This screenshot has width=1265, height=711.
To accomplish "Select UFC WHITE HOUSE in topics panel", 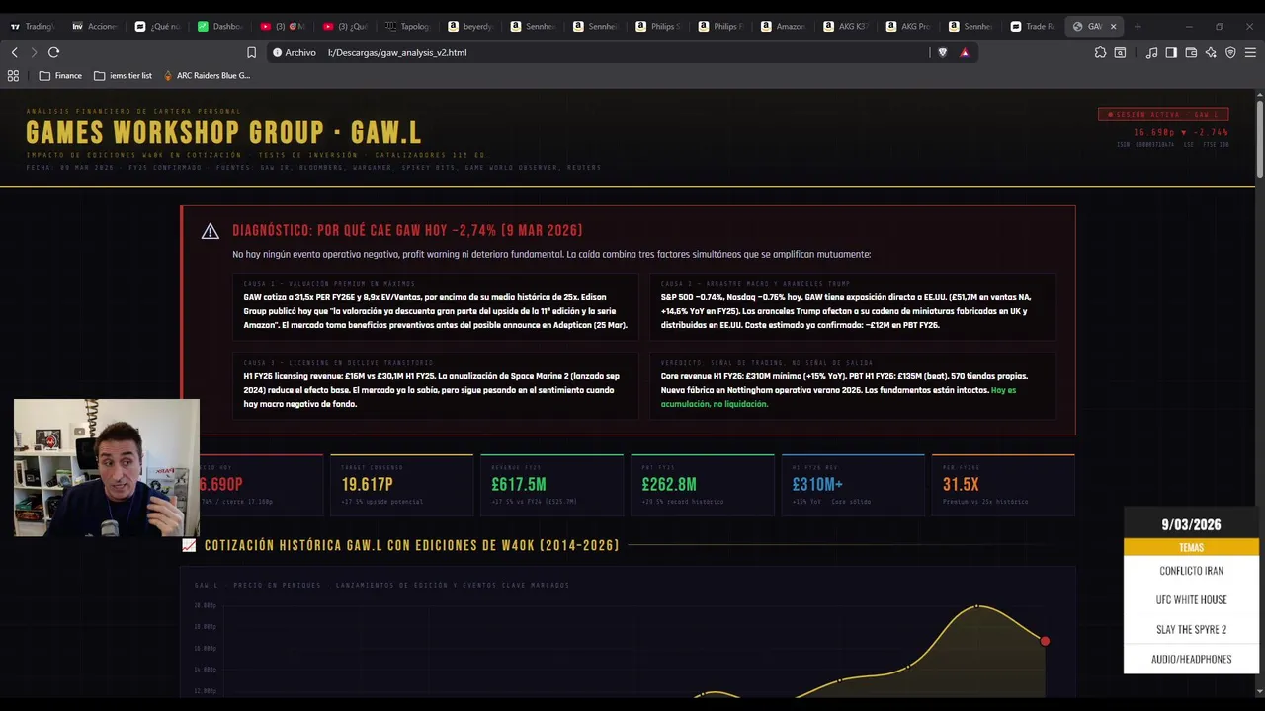I will pyautogui.click(x=1191, y=600).
